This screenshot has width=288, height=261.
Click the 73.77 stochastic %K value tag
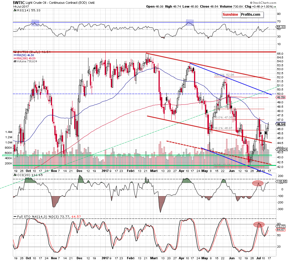coord(281,226)
